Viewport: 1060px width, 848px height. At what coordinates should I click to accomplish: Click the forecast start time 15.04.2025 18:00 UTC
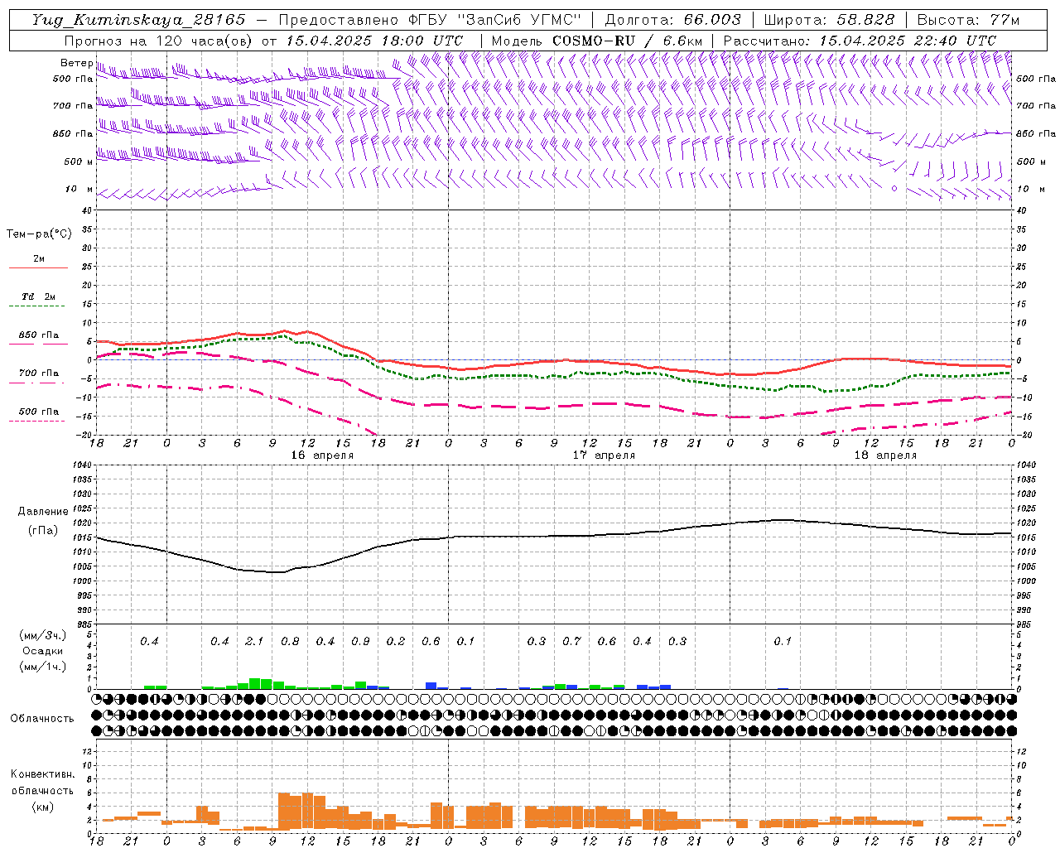pyautogui.click(x=374, y=41)
